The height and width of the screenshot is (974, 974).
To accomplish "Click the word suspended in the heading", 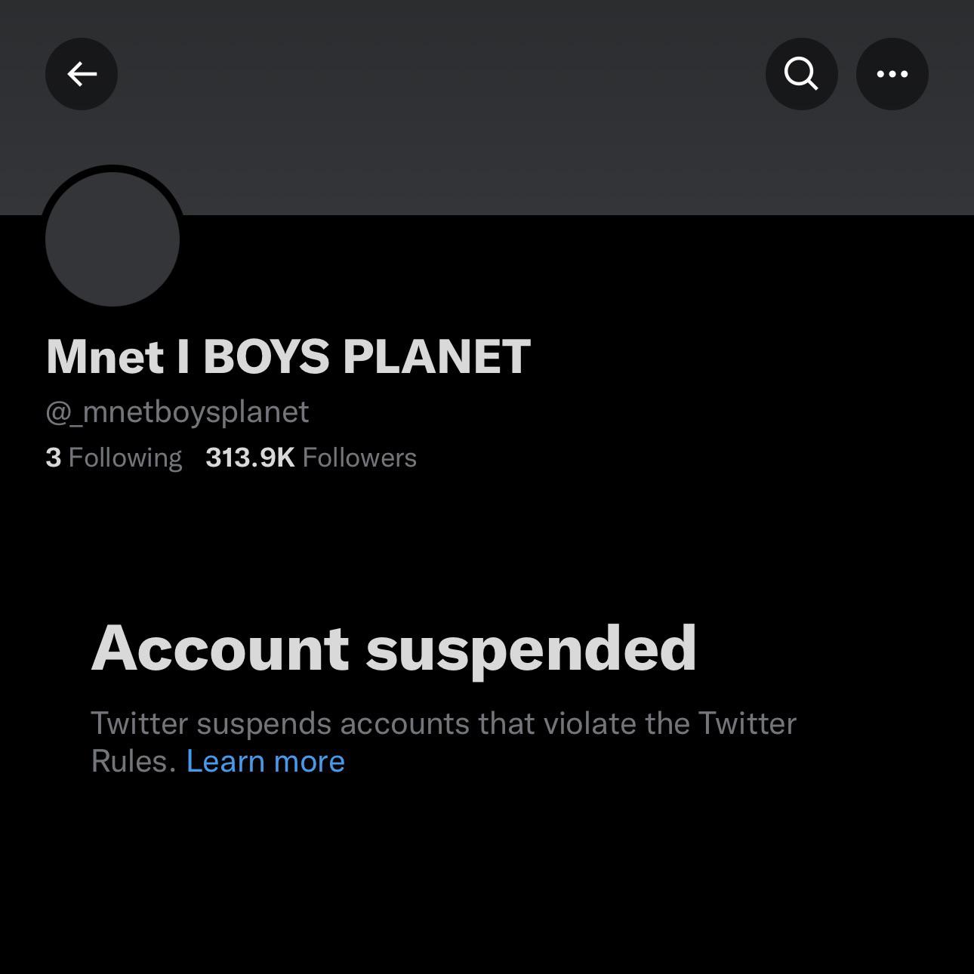I will tap(531, 648).
